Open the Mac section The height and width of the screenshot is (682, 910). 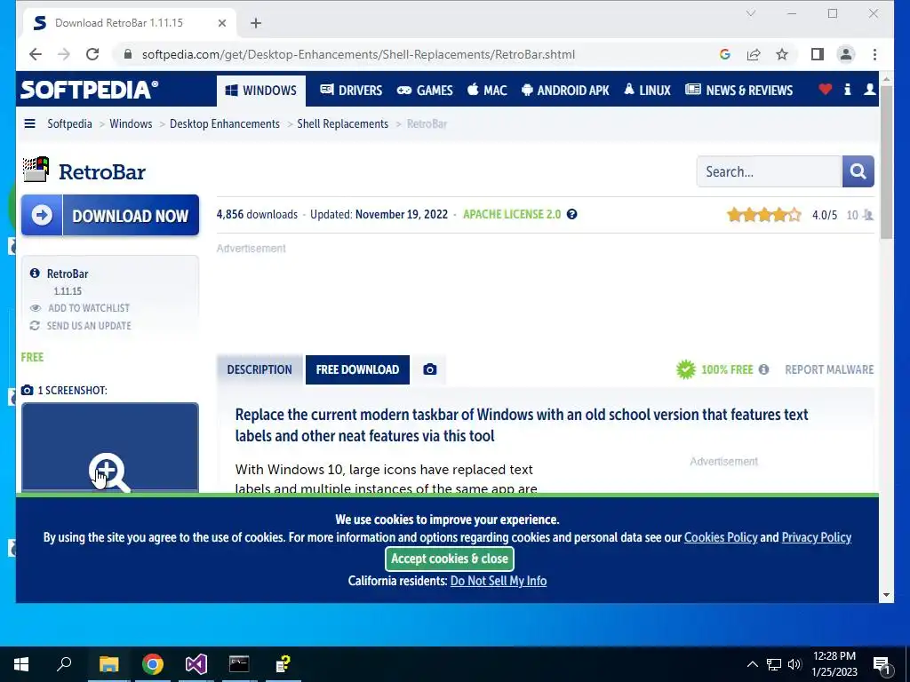tap(487, 91)
